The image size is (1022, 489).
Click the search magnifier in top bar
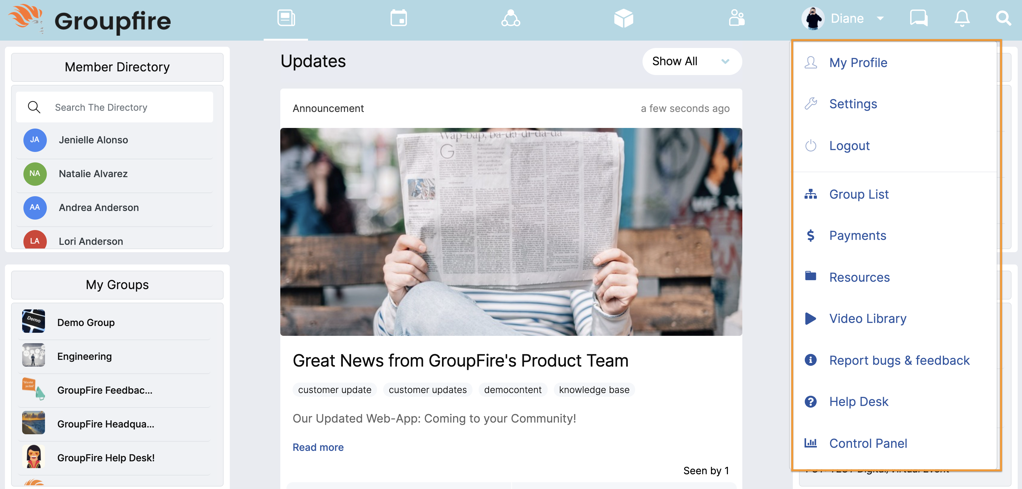[x=1003, y=18]
